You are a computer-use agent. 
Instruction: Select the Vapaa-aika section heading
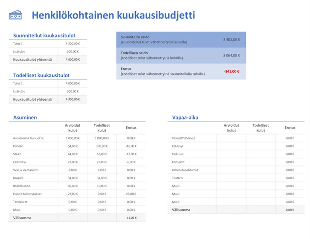(x=185, y=117)
